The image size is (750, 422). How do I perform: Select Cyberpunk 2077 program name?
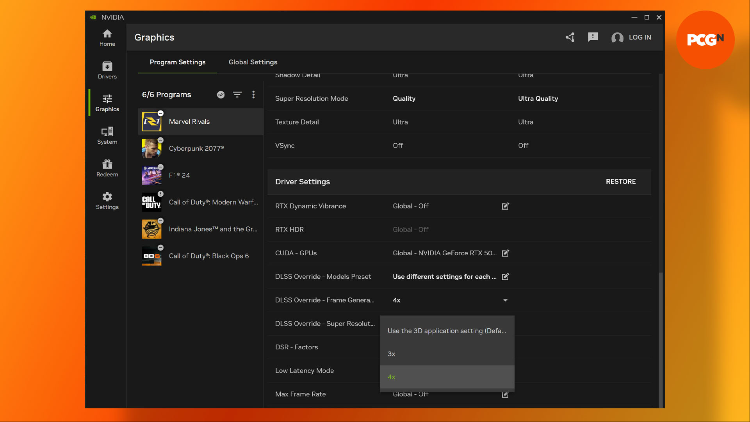click(196, 148)
